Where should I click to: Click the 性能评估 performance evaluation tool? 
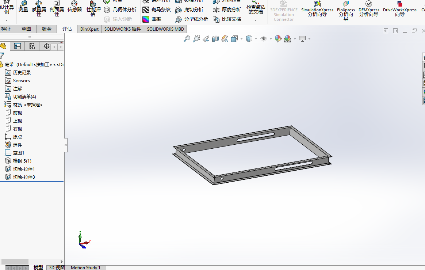(x=93, y=9)
